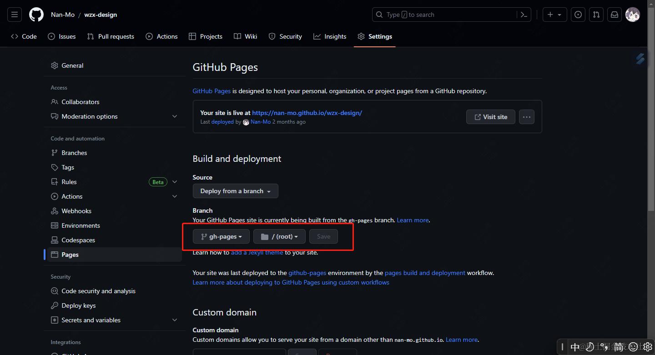Open the IME settings gear icon
655x355 pixels.
[648, 347]
